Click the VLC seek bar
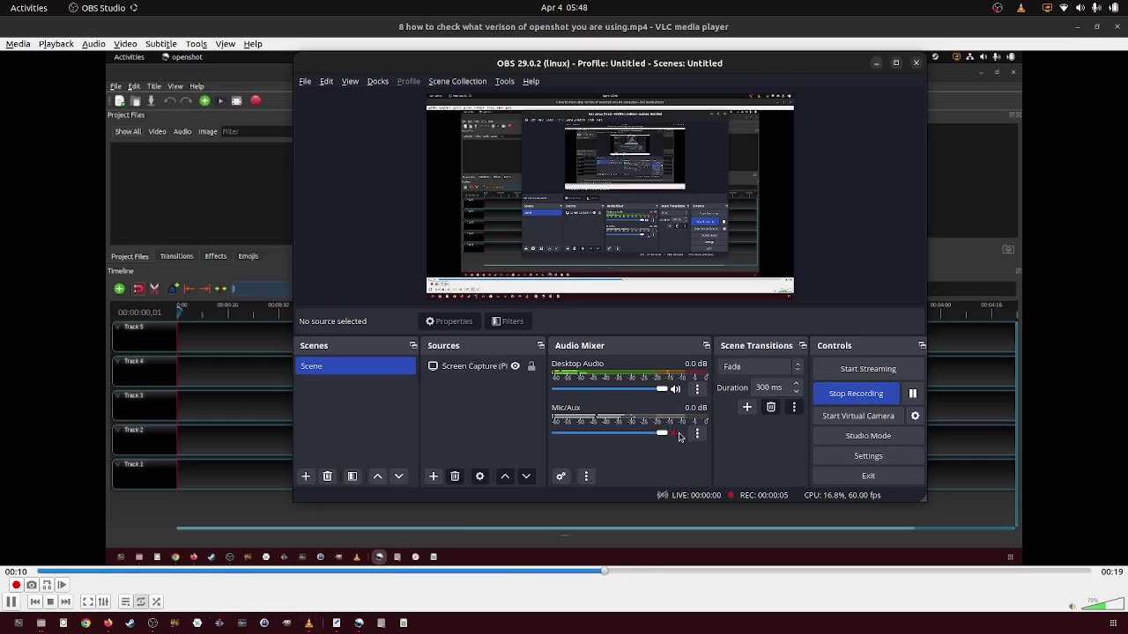Viewport: 1128px width, 634px height. 564,571
